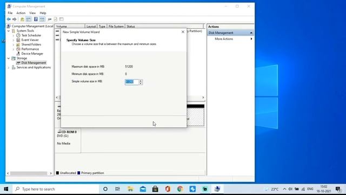
Task: Close the New Simple Volume Wizard
Action: click(x=183, y=32)
